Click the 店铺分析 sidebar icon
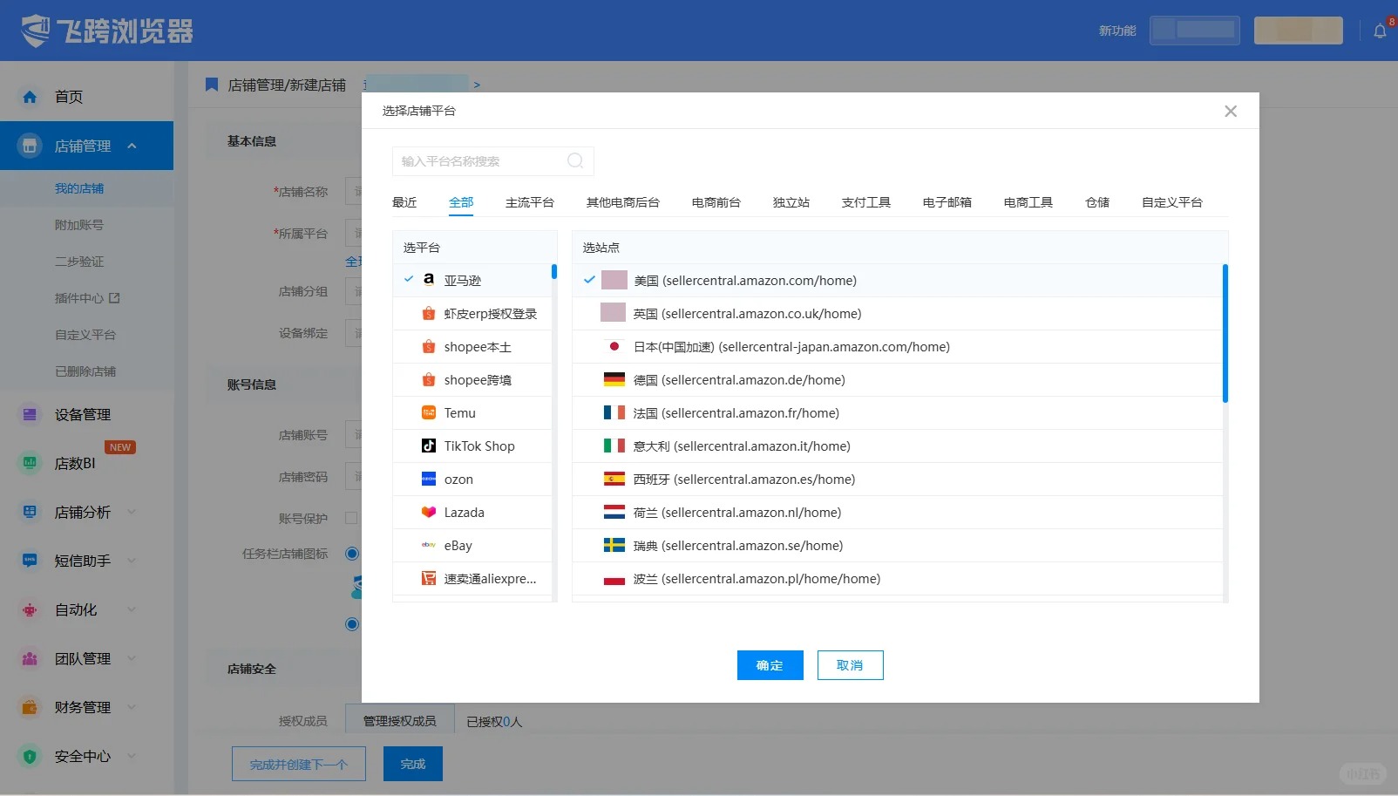Screen dimensions: 1398x796 coord(30,512)
